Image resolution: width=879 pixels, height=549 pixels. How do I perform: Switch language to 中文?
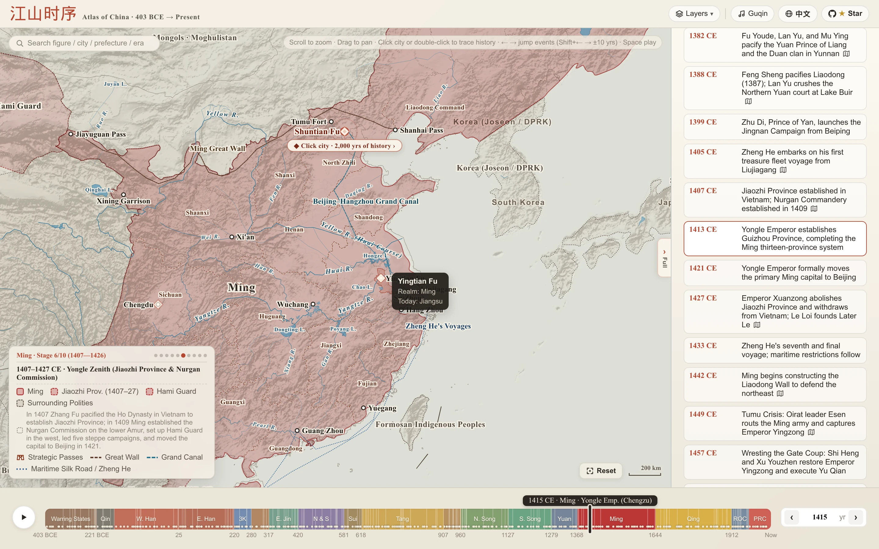[x=798, y=14]
